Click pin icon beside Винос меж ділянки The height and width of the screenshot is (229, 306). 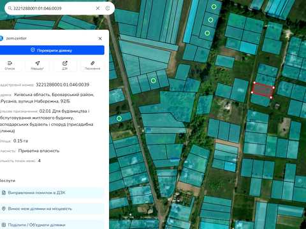[4, 209]
